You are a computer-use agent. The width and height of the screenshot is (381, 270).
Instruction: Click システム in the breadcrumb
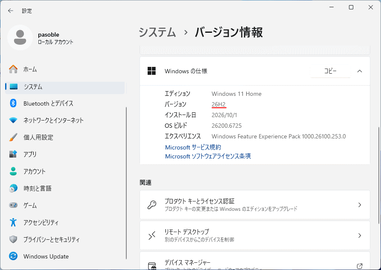pos(157,32)
